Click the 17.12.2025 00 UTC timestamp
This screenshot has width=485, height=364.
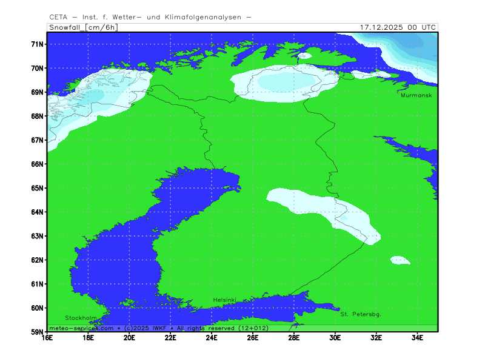397,27
